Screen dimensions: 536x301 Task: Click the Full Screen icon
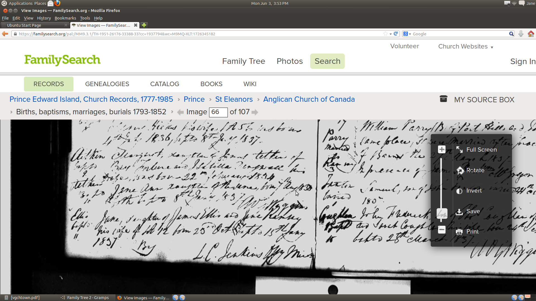point(459,150)
